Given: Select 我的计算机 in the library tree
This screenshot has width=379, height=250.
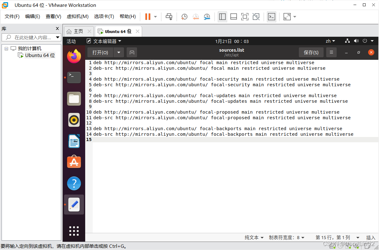Looking at the screenshot, I should point(30,49).
